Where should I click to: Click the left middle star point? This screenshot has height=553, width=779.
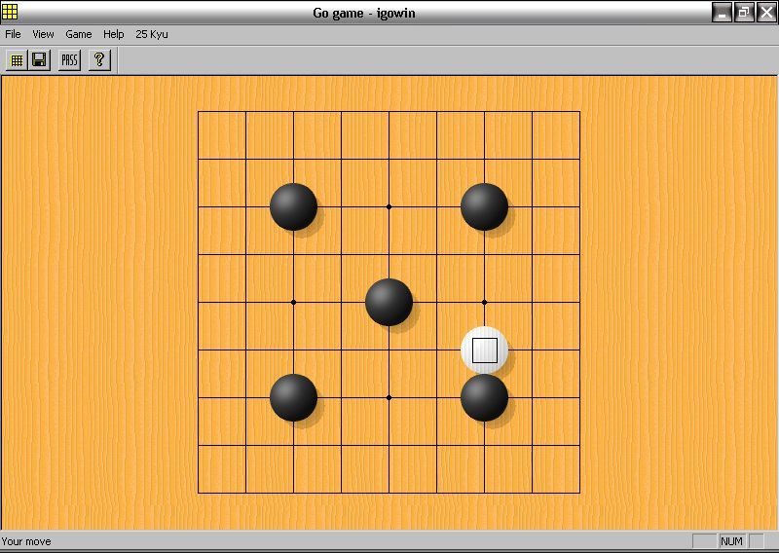click(x=294, y=302)
